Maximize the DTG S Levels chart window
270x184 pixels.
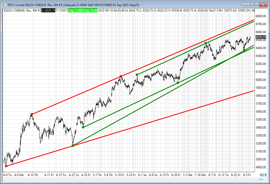point(254,5)
